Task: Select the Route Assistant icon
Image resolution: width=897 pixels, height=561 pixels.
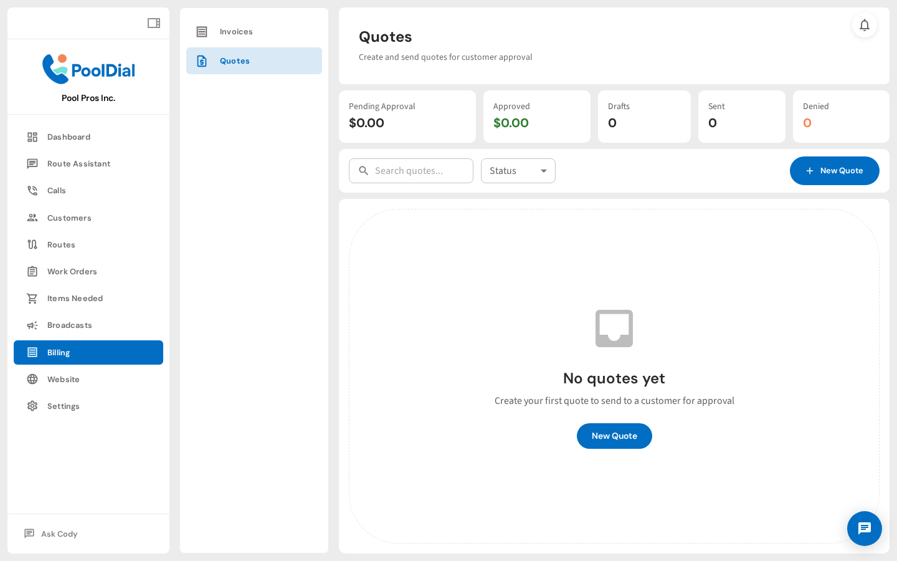Action: (32, 163)
